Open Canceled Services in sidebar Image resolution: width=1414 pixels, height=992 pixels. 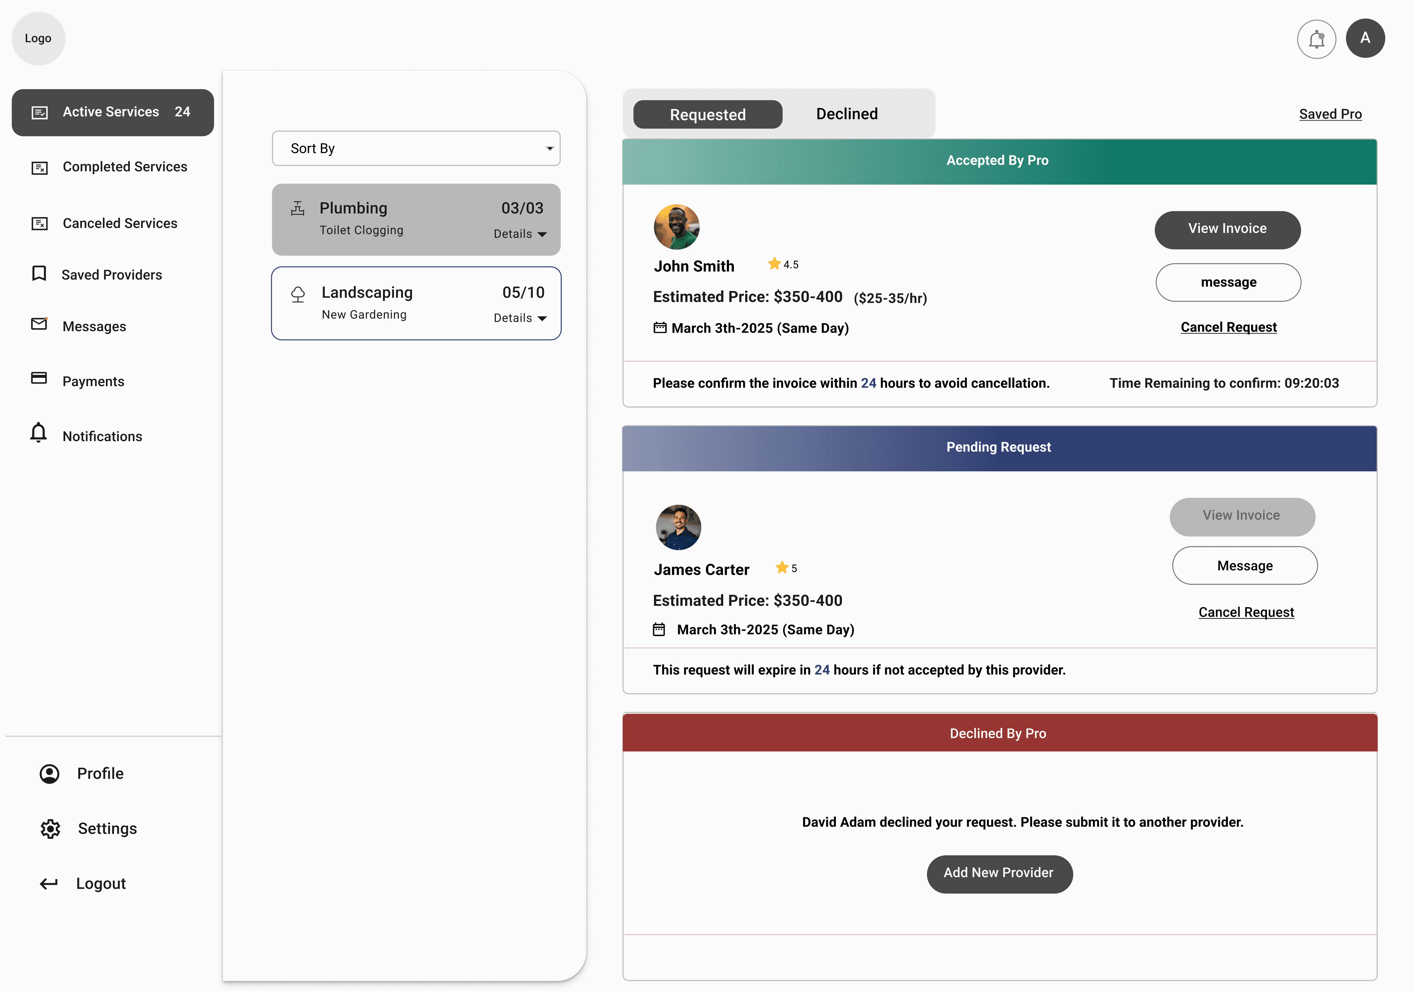tap(119, 223)
